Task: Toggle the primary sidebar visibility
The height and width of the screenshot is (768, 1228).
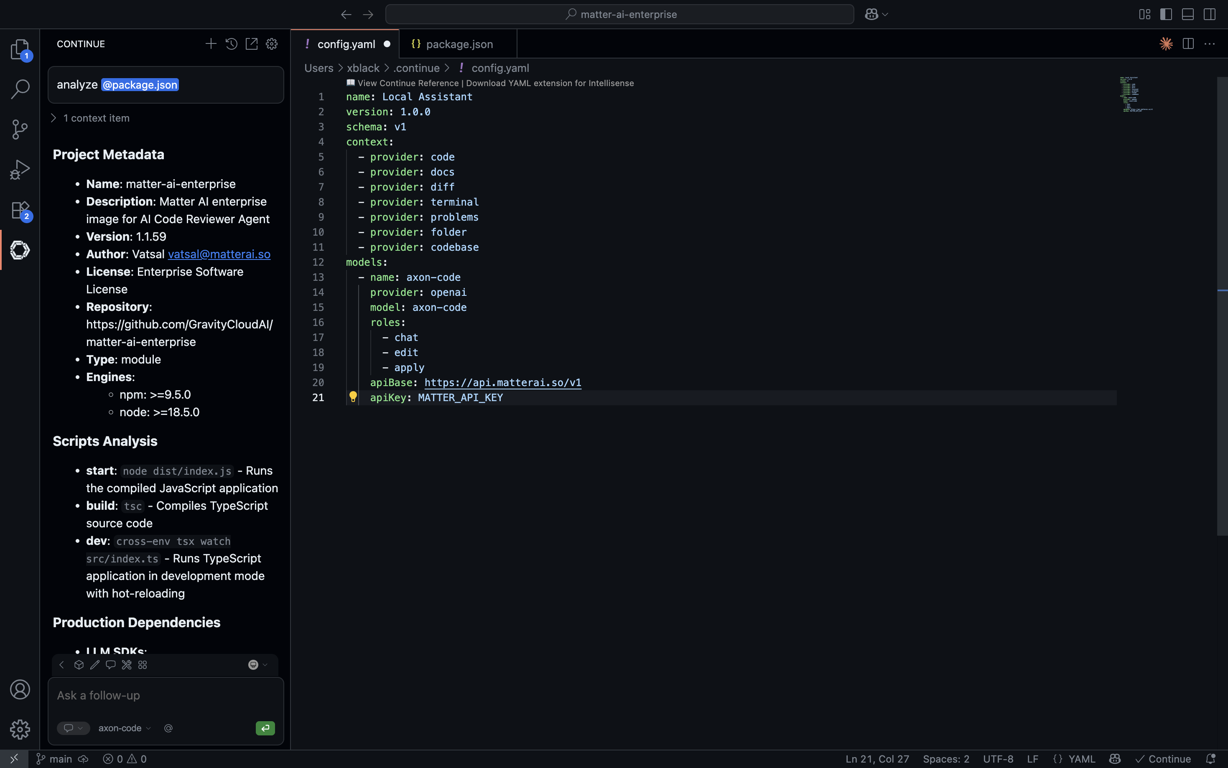Action: coord(1166,14)
